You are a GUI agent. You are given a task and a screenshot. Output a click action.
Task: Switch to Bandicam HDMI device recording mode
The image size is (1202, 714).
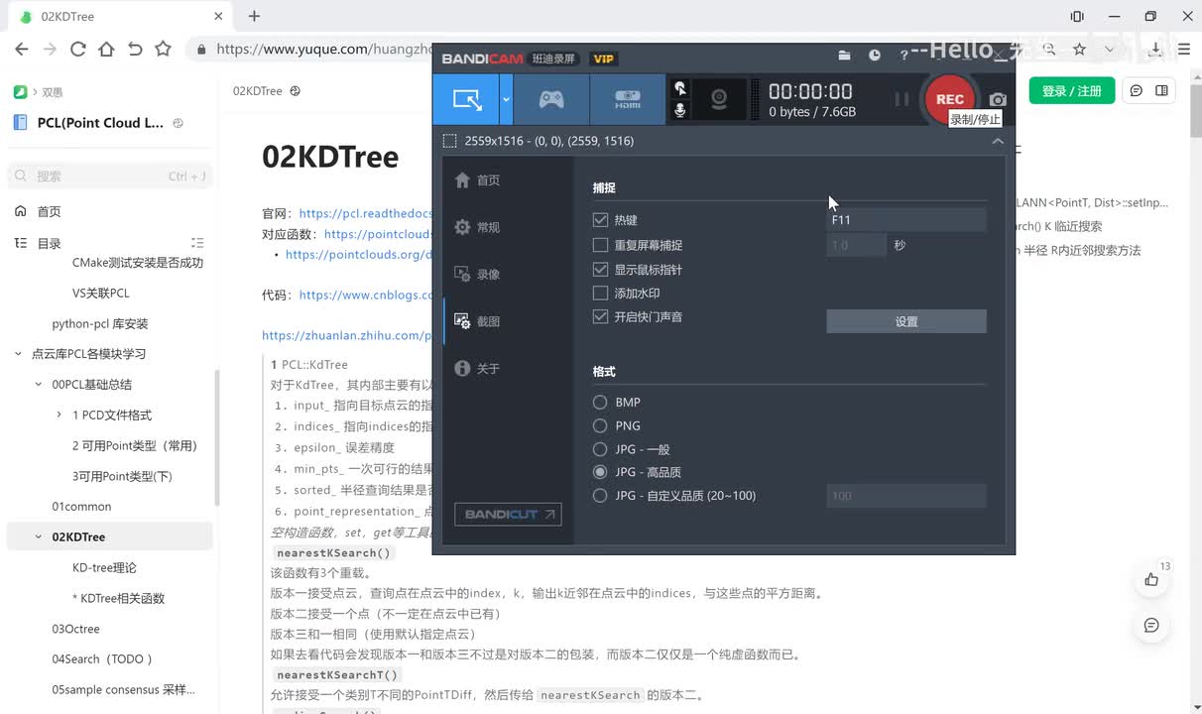coord(628,99)
